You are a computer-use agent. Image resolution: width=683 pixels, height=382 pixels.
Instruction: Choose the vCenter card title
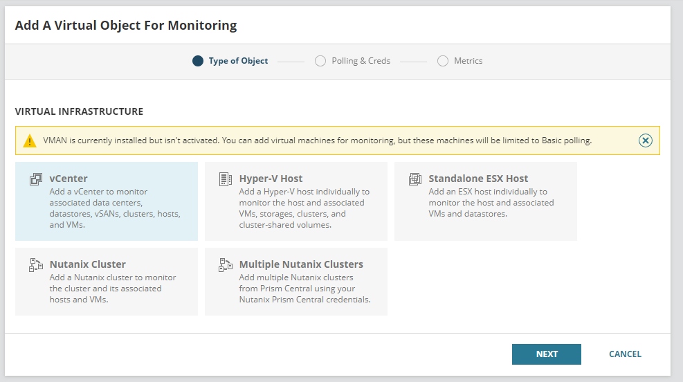click(x=69, y=179)
